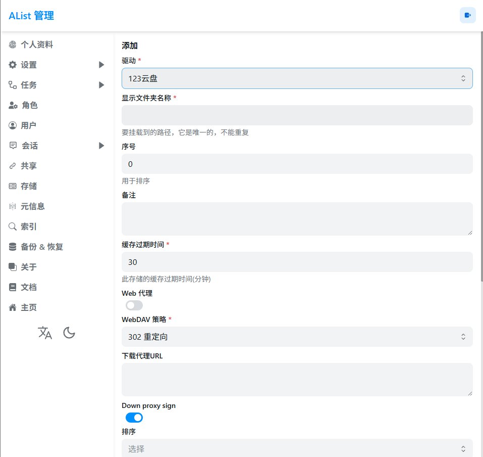483x457 pixels.
Task: Click the fingerprint icon beside 个人资料
Action: click(x=13, y=45)
